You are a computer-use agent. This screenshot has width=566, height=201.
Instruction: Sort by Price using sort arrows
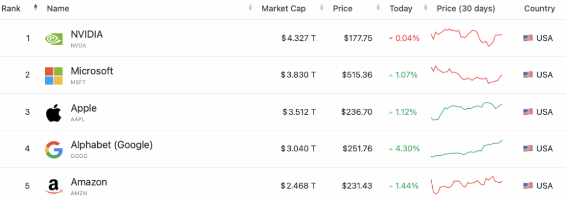(378, 8)
